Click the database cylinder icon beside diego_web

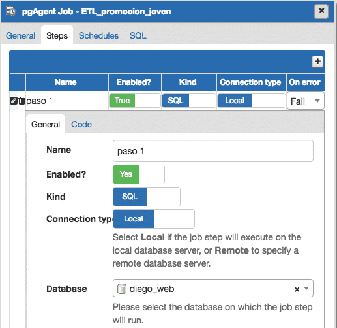point(122,289)
